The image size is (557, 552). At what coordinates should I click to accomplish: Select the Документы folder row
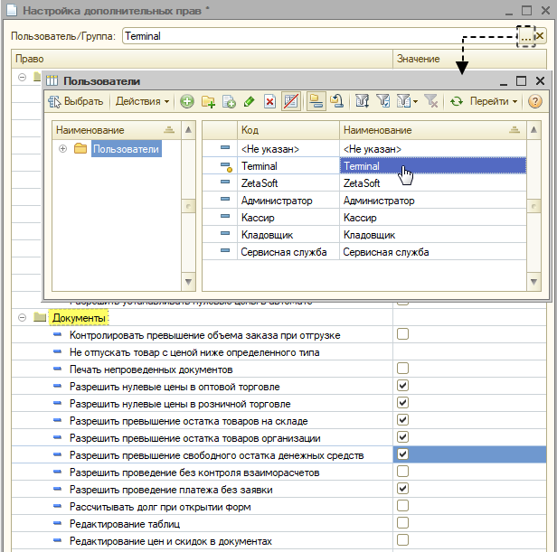point(79,318)
